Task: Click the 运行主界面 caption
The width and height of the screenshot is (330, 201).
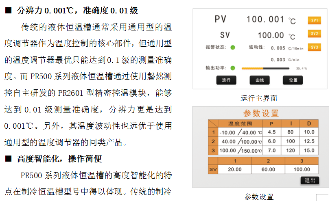Action: point(259,98)
